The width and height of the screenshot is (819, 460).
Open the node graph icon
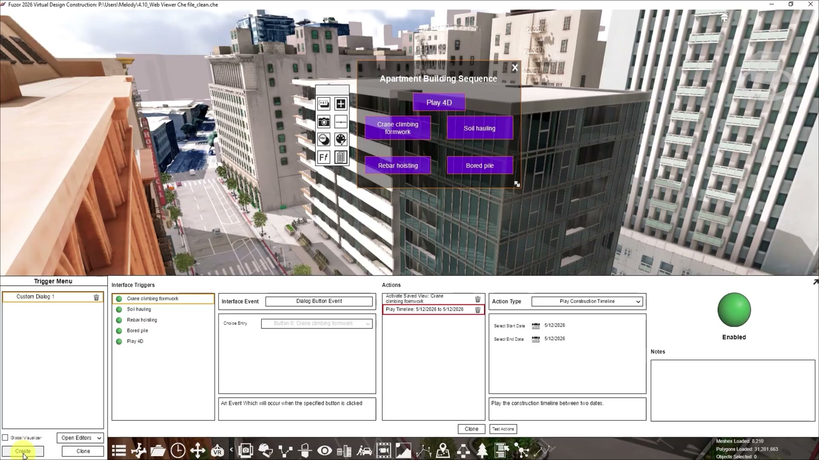tap(521, 450)
